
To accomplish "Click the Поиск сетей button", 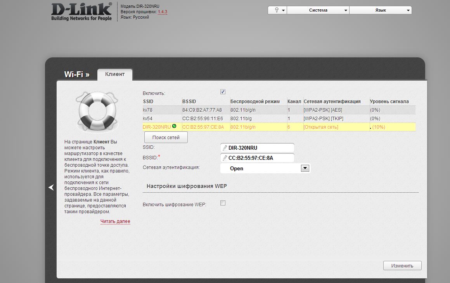I will point(166,138).
